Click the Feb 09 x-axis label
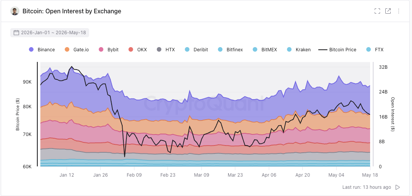Viewport: 412px width, 196px height. 134,175
